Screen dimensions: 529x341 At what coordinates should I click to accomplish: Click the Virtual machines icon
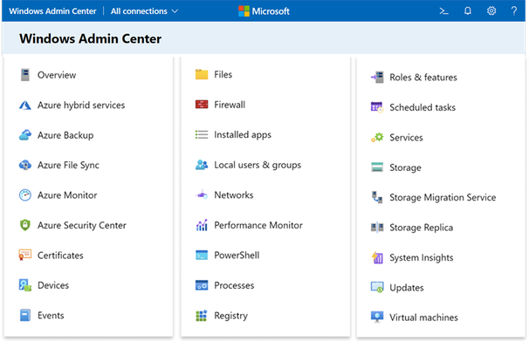click(x=377, y=317)
